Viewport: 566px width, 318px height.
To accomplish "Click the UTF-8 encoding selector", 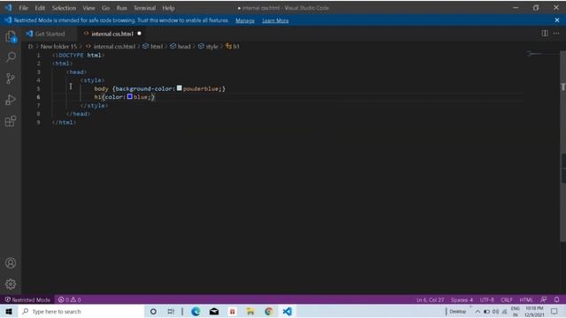I will [487, 299].
